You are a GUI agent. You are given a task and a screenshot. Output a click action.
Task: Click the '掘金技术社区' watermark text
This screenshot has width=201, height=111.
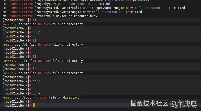(149, 104)
